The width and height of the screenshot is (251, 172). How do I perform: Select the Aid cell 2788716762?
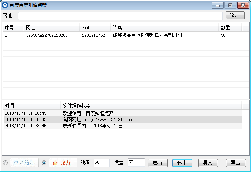(93, 35)
